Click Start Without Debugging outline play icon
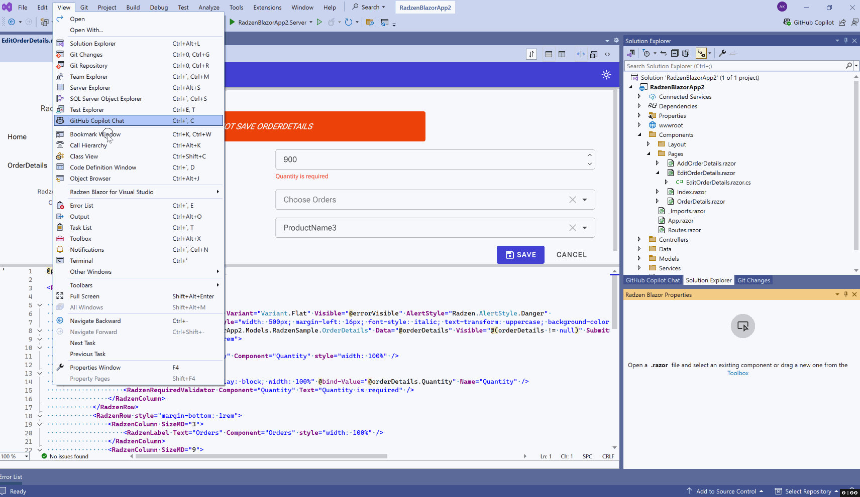 tap(319, 22)
